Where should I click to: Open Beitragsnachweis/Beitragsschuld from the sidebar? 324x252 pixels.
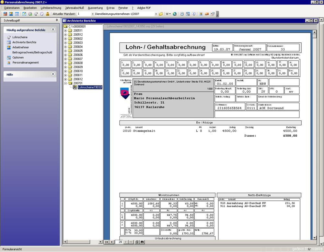click(32, 52)
